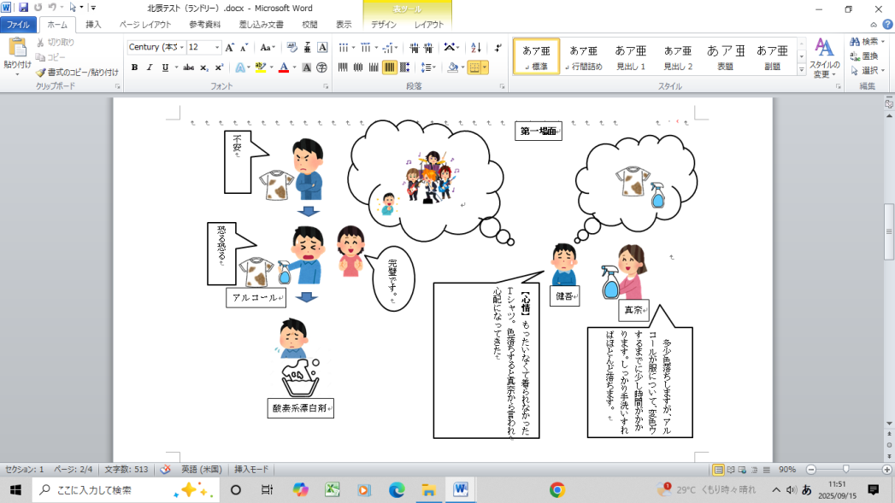895x503 pixels.
Task: Click the zoom slider in status bar
Action: (845, 470)
